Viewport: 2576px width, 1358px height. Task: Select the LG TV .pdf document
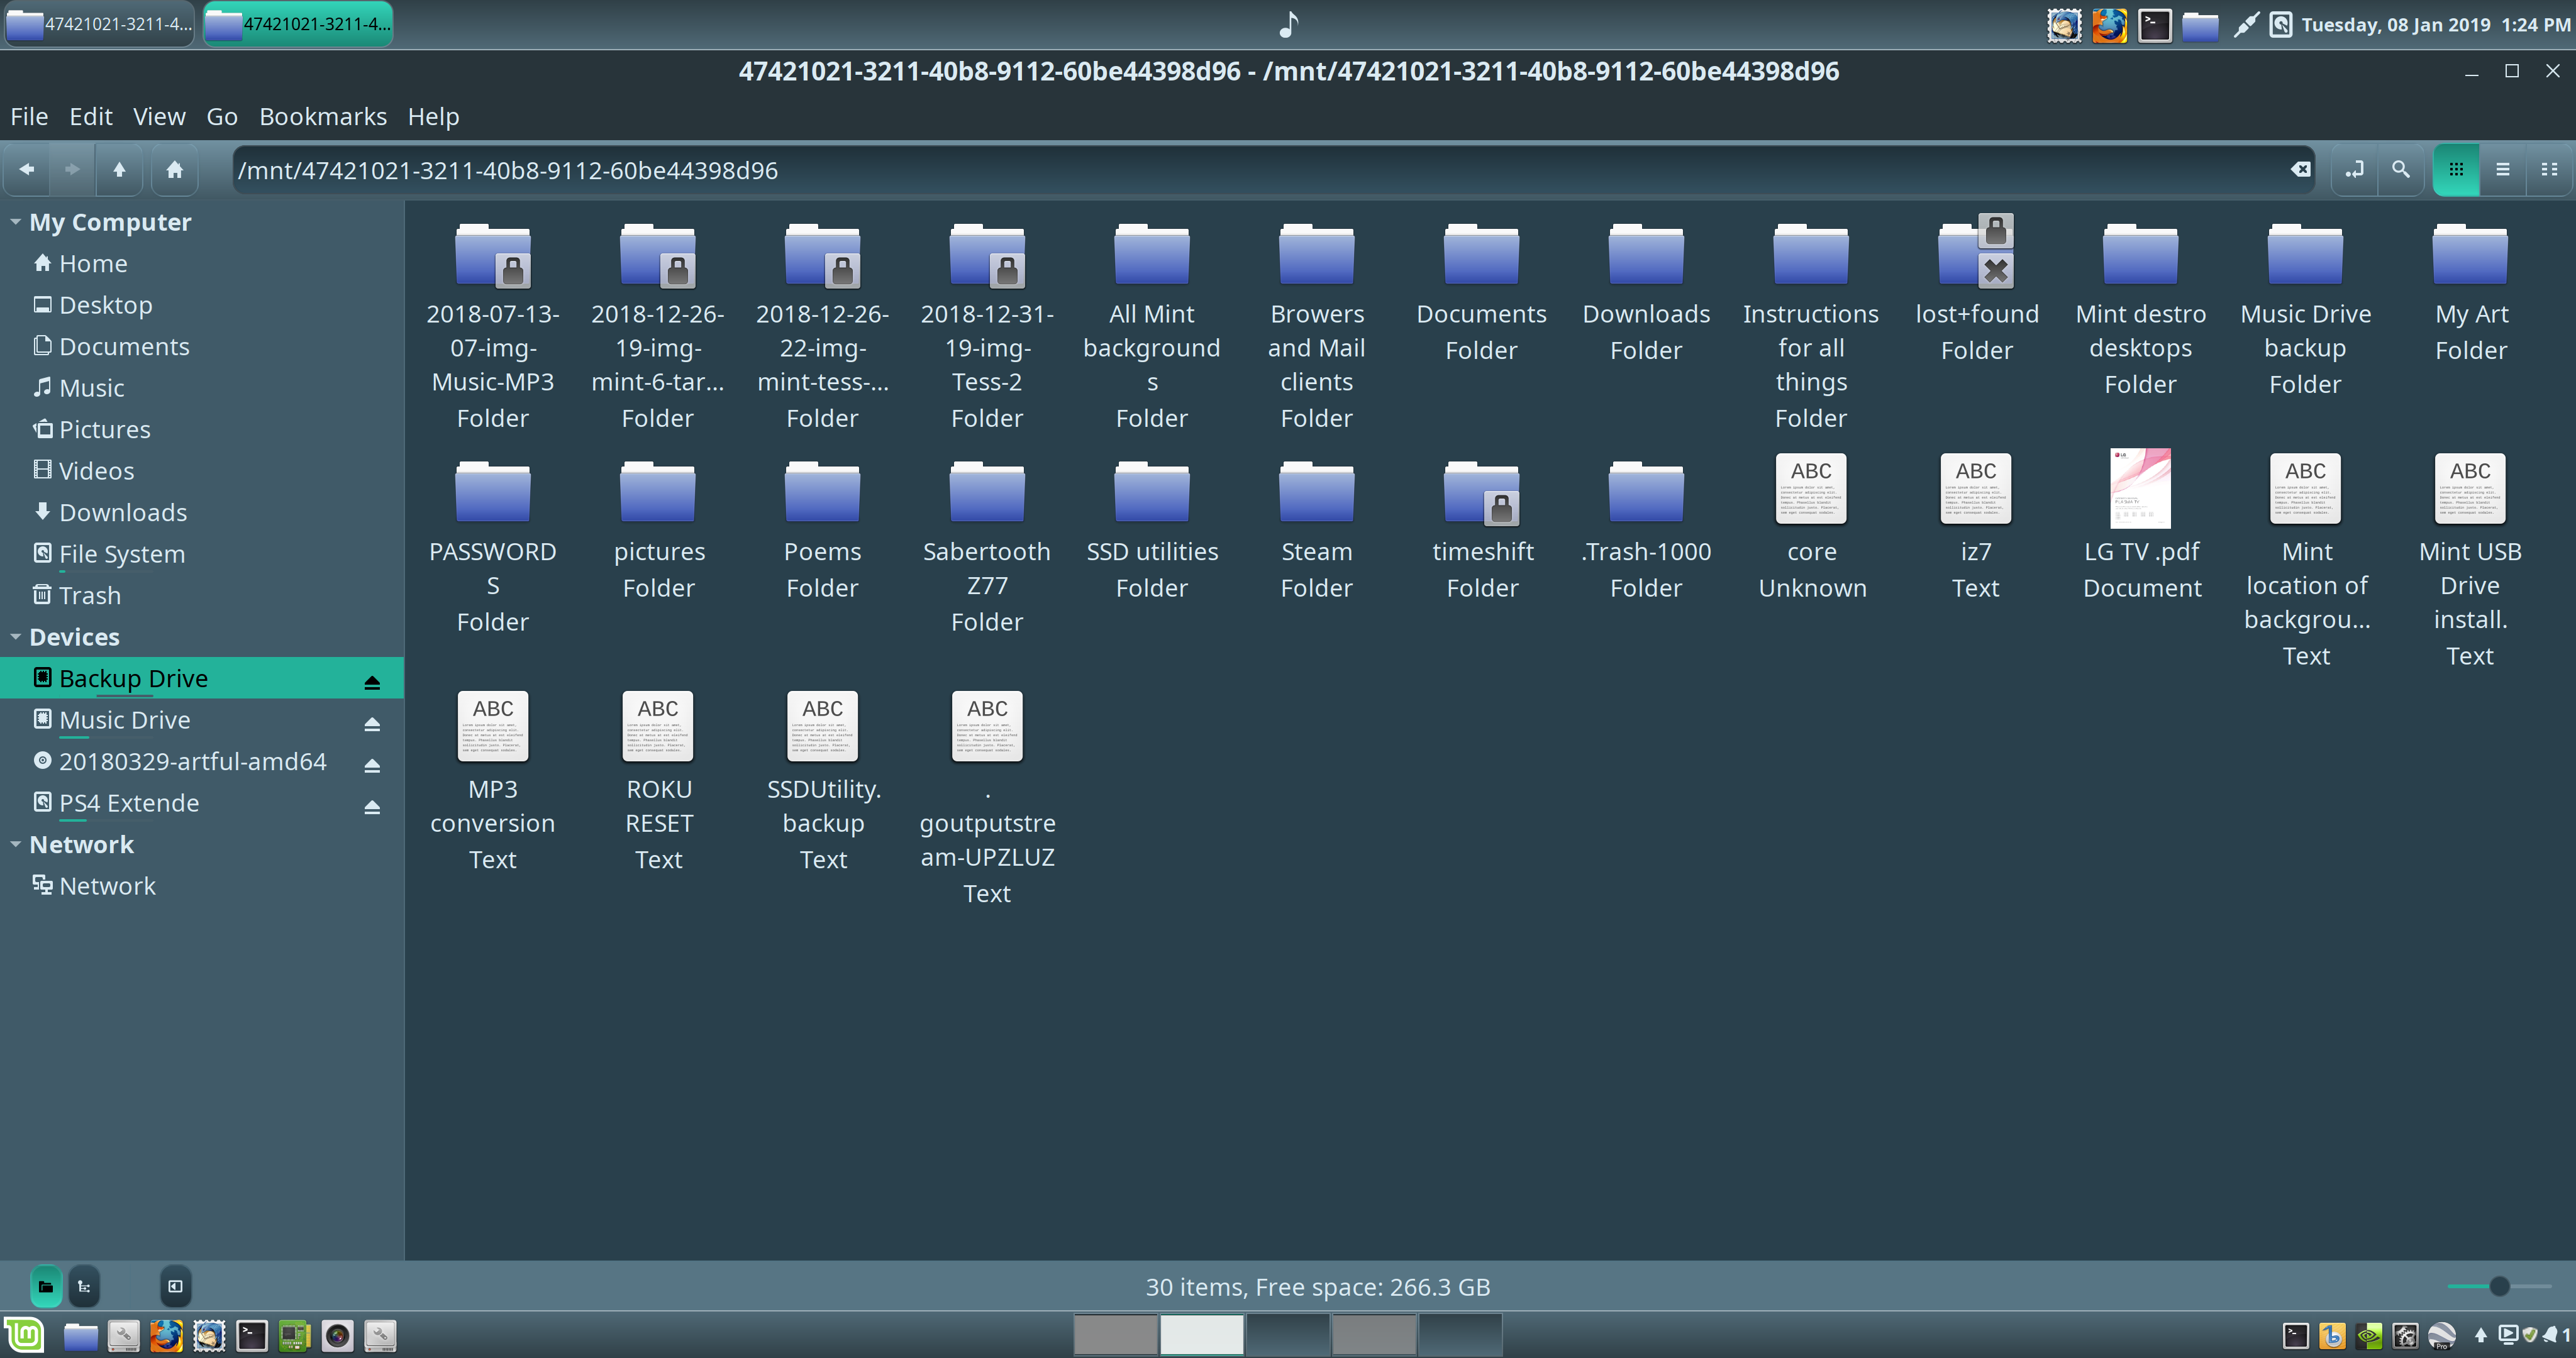[2141, 488]
